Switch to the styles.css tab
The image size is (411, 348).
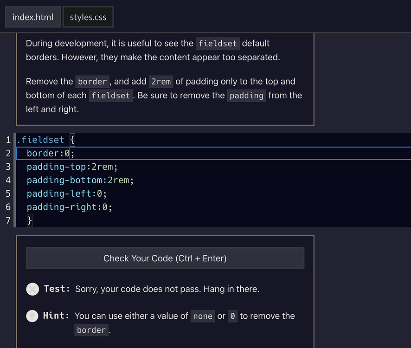point(88,18)
